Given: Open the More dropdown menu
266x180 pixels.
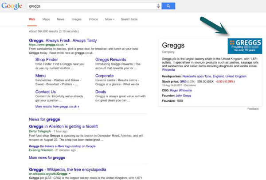Looking at the screenshot, I should [110, 19].
